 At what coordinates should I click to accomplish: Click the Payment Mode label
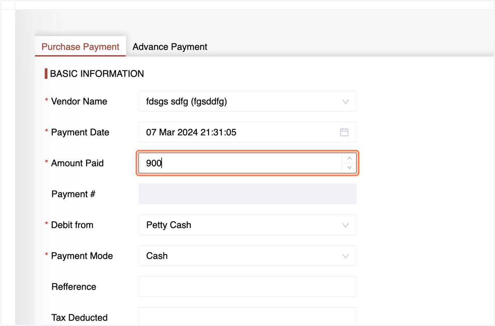82,256
